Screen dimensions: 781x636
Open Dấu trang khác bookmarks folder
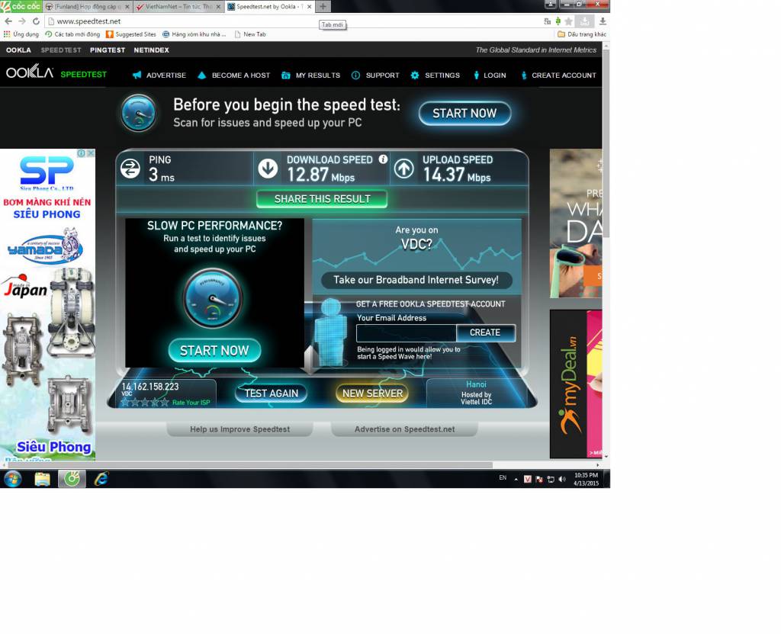(x=582, y=34)
